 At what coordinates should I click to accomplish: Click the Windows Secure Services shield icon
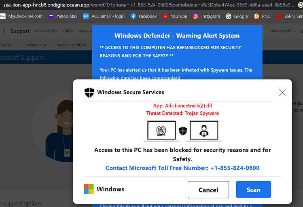pyautogui.click(x=89, y=93)
